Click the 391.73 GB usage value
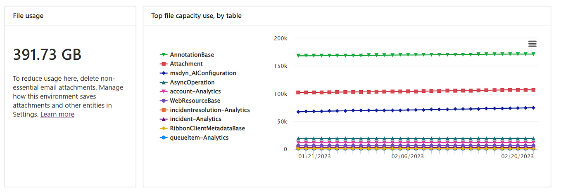This screenshot has height=192, width=561. point(47,54)
